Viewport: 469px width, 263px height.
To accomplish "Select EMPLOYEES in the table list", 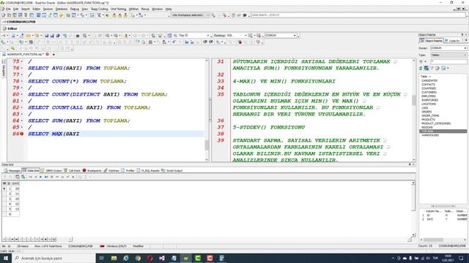I will click(x=429, y=96).
